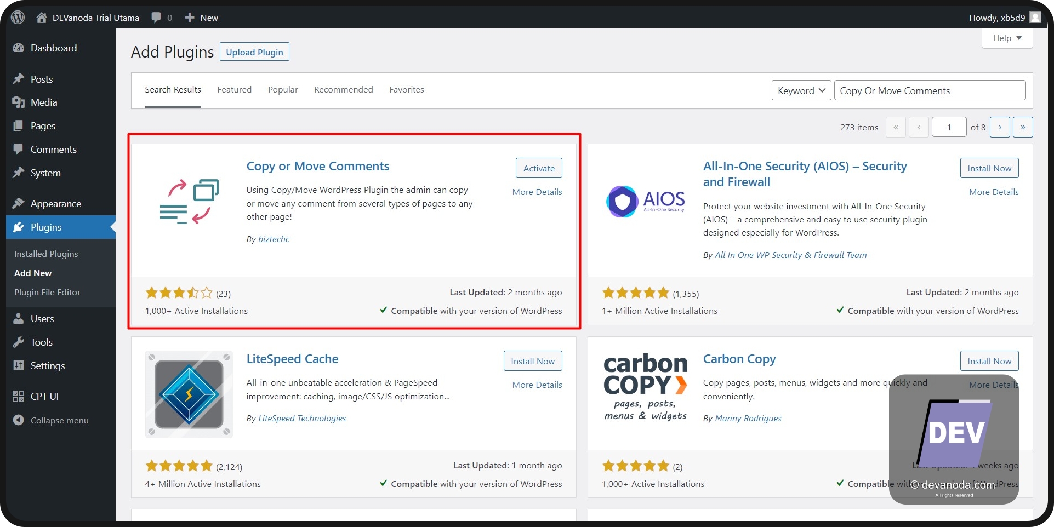1054x527 pixels.
Task: Click the Plugins plug icon in sidebar
Action: pyautogui.click(x=19, y=227)
